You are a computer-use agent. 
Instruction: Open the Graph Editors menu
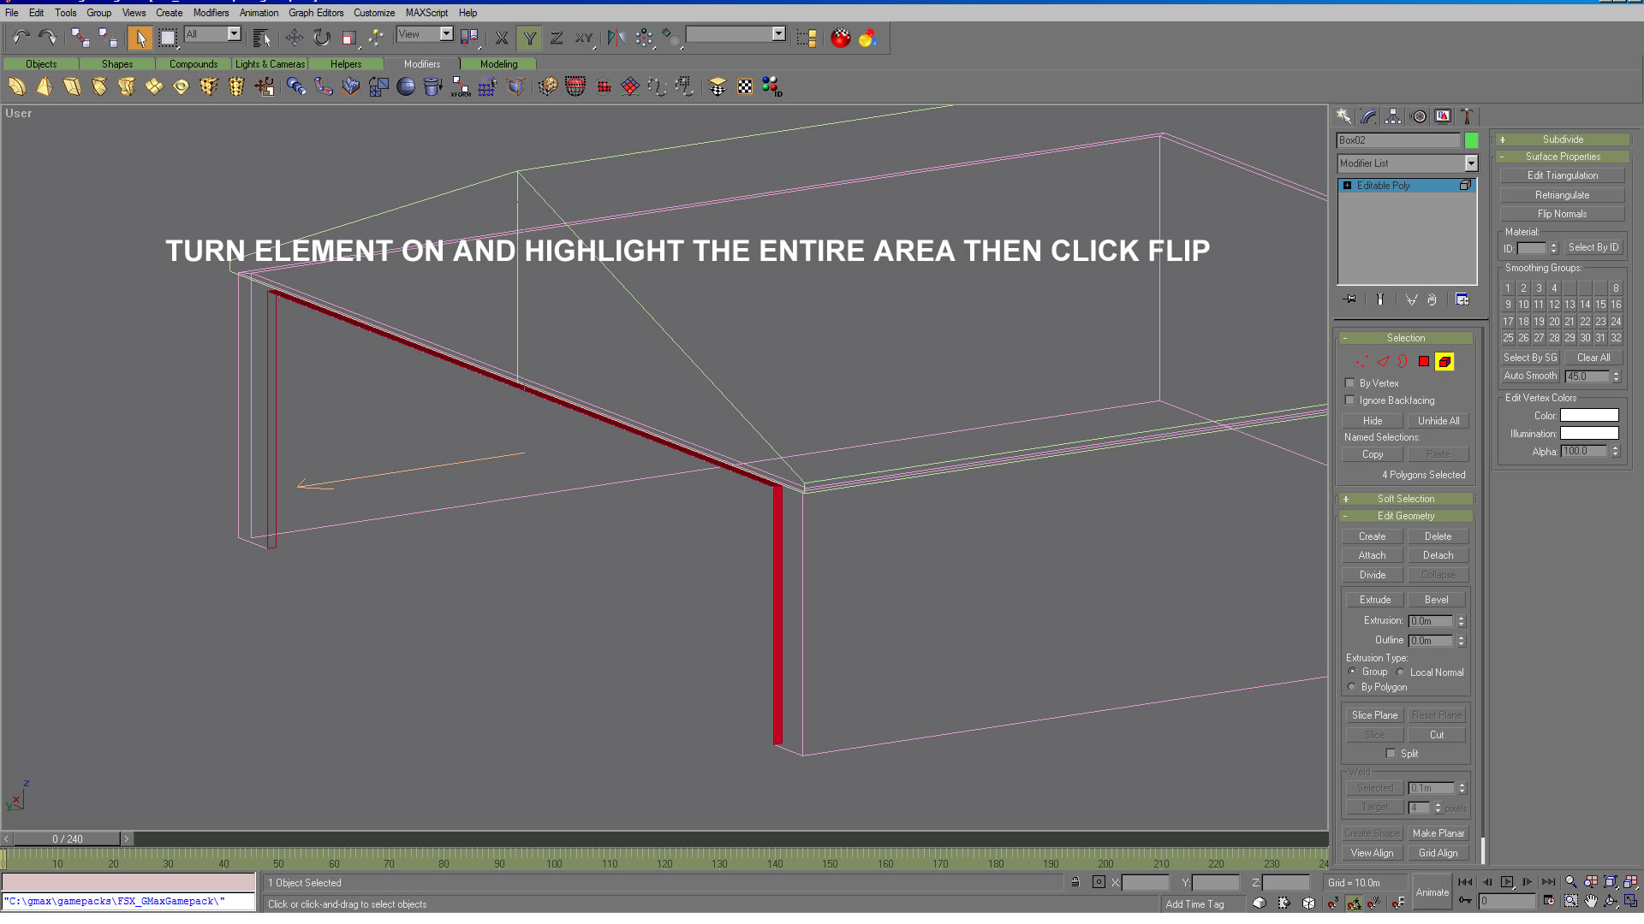coord(315,13)
